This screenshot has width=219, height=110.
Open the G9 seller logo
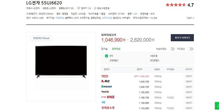coord(103,102)
